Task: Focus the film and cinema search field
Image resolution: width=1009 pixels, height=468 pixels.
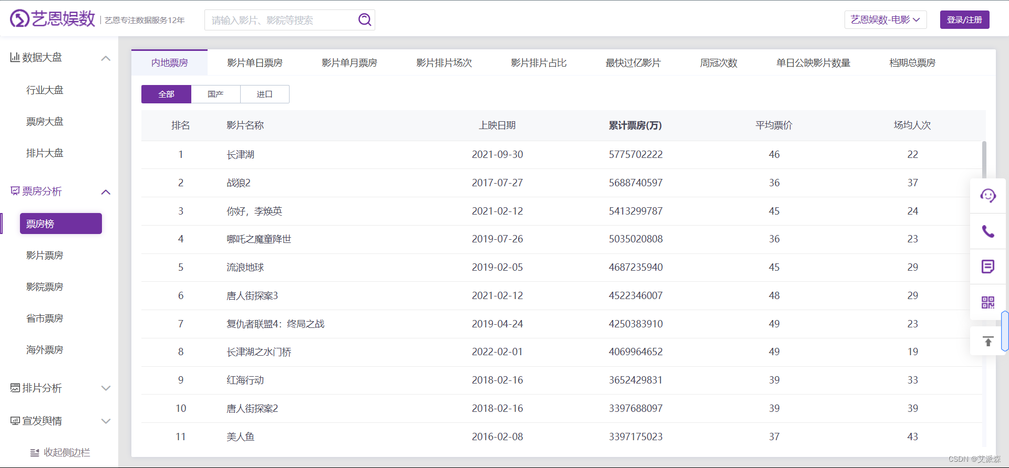Action: 281,20
